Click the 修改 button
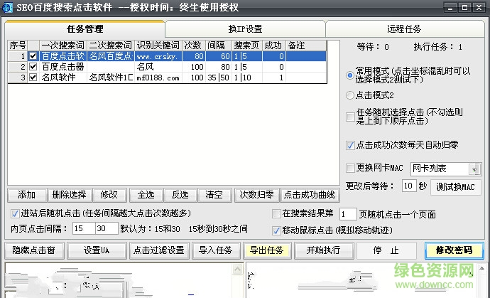 pos(109,195)
